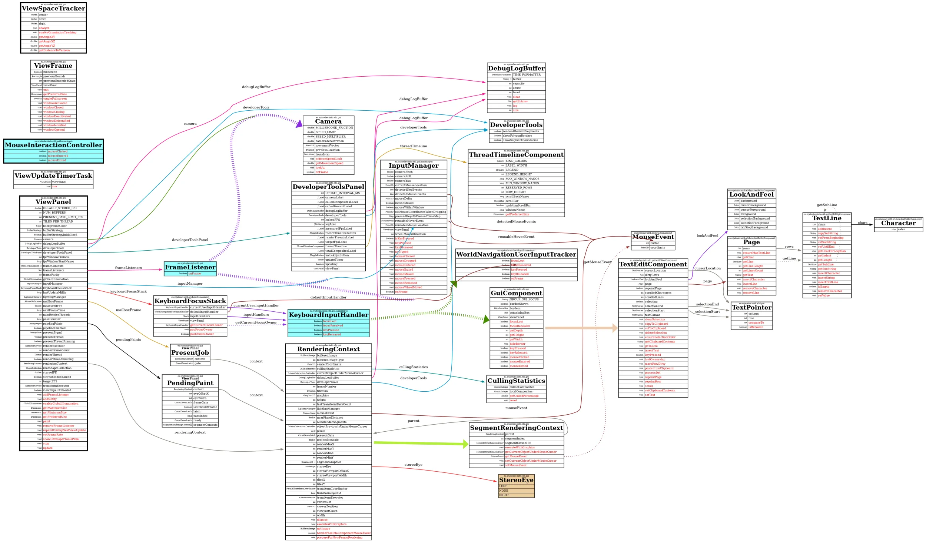Select the MouseEvent class title
Screen dimensions: 926x542
tap(653, 237)
